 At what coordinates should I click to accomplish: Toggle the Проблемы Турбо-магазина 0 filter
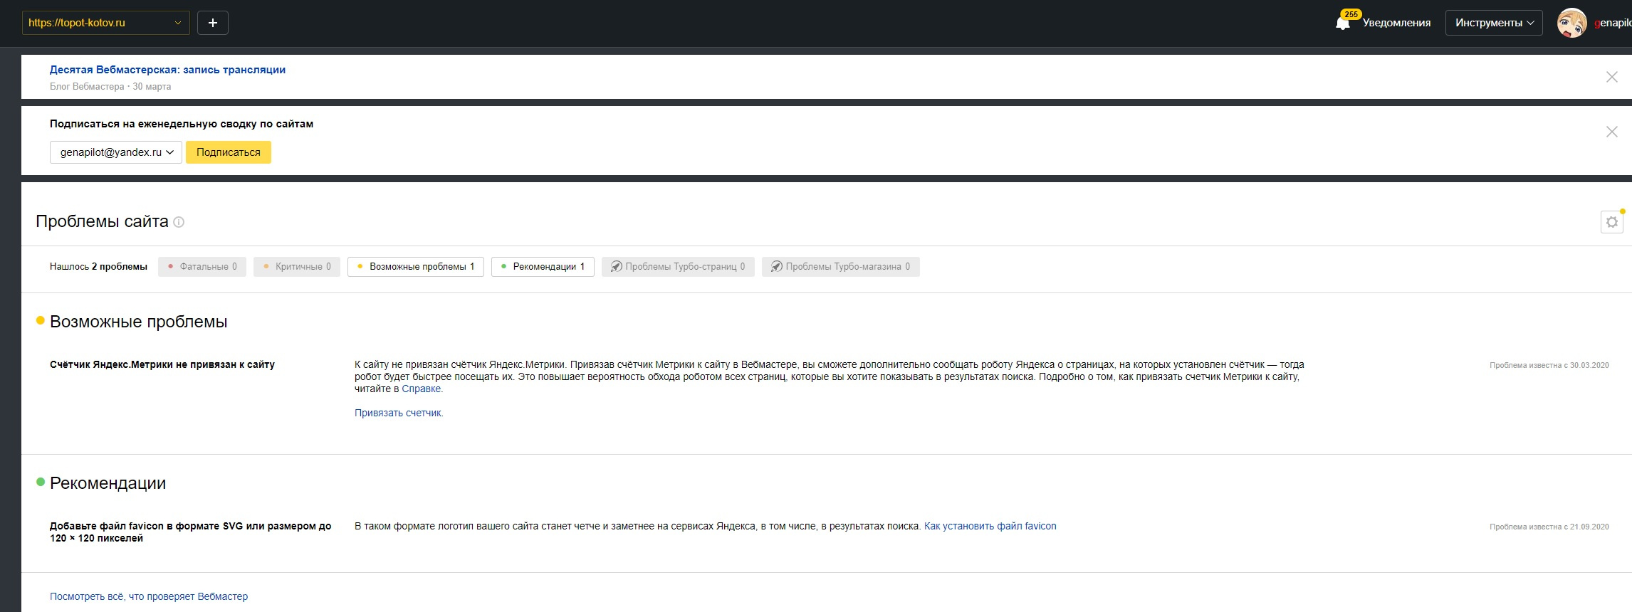(x=841, y=267)
